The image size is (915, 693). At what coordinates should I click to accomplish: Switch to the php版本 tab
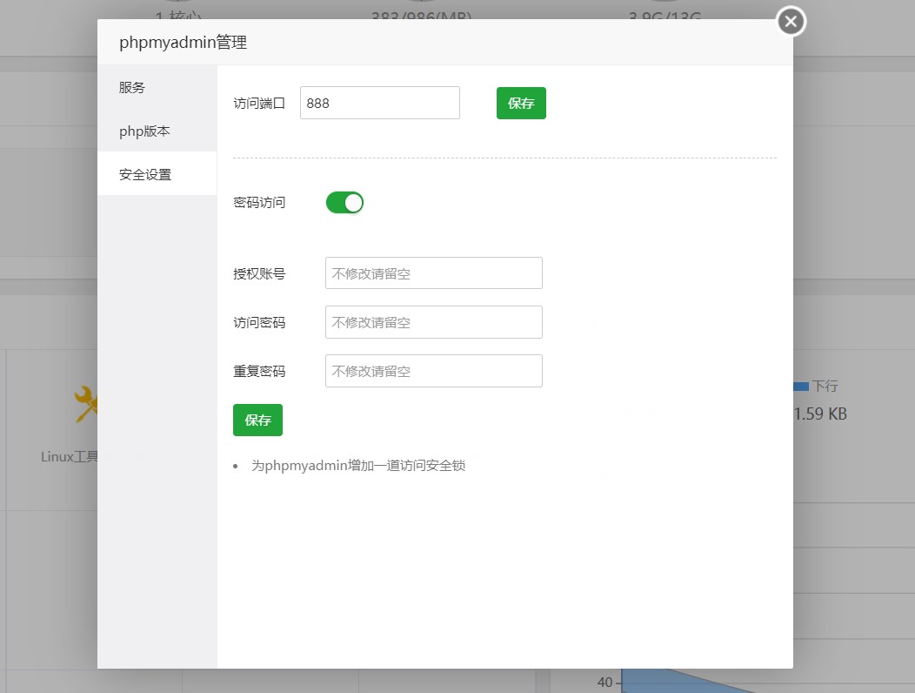pyautogui.click(x=157, y=131)
